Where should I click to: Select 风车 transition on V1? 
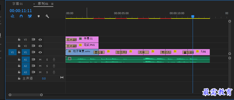[x=143, y=52]
